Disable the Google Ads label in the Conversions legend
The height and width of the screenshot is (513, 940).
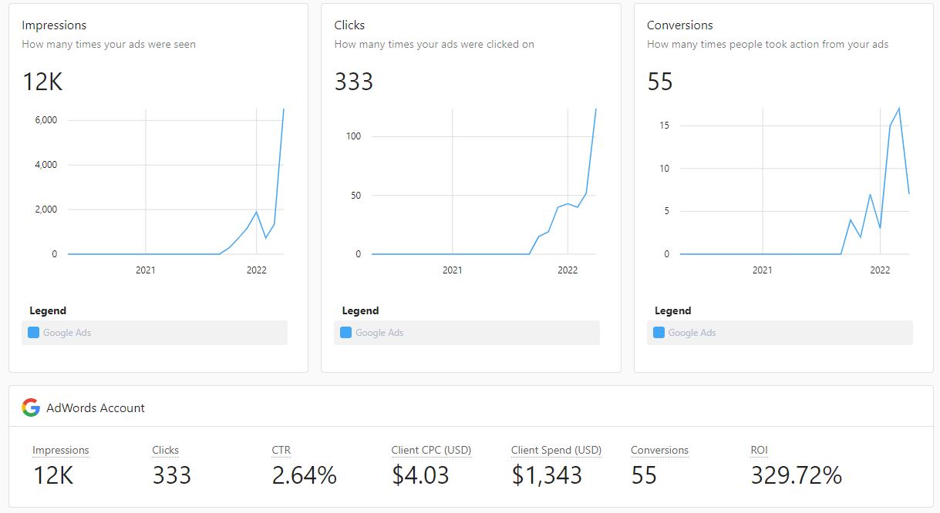(692, 333)
